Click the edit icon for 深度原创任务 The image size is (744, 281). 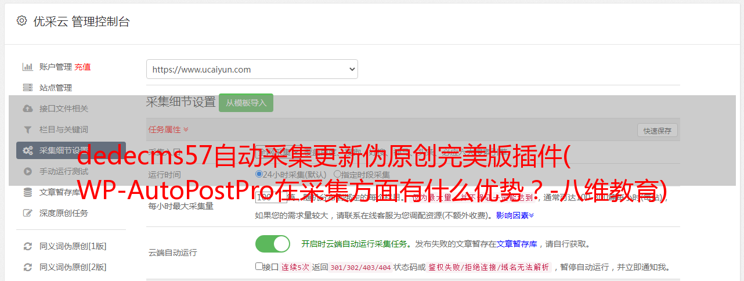click(x=27, y=213)
